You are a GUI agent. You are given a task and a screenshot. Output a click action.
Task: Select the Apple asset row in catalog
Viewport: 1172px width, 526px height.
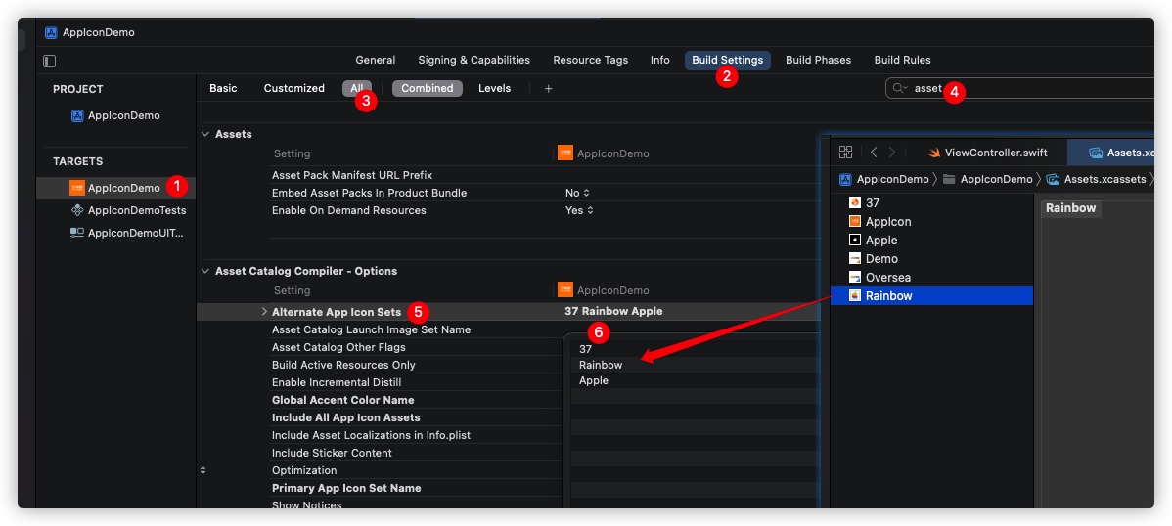click(931, 240)
